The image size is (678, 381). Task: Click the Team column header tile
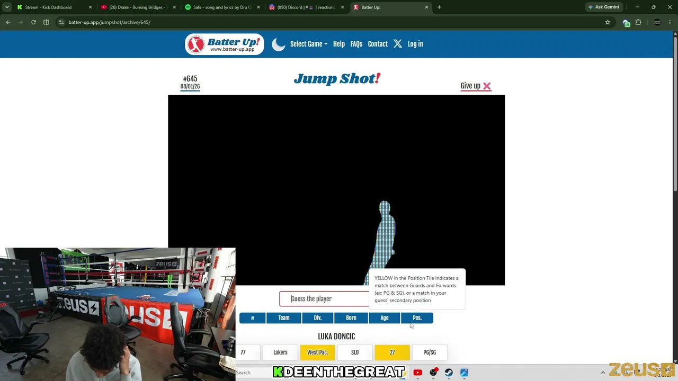(x=284, y=318)
